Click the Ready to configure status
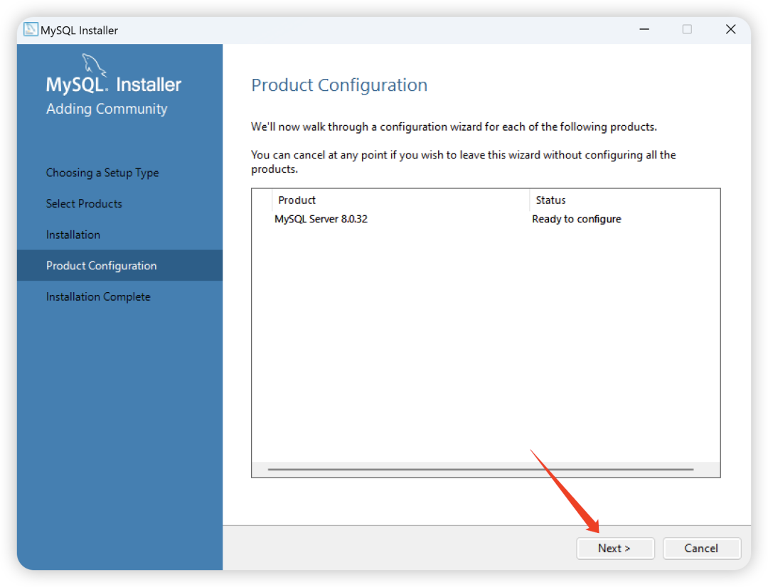 click(577, 219)
